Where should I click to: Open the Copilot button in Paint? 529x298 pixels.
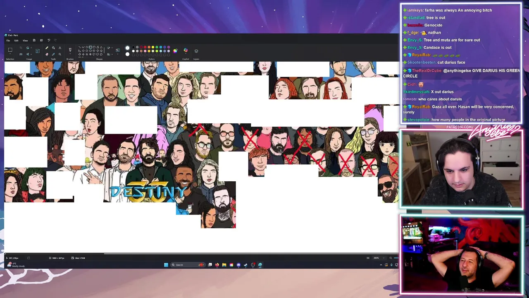pyautogui.click(x=186, y=50)
